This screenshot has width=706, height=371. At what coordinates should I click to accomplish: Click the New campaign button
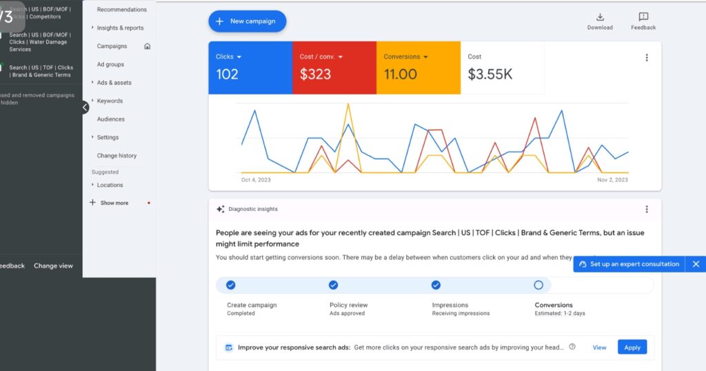247,21
